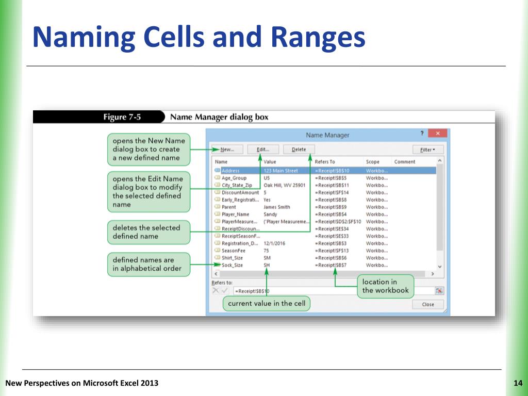Select the Address defined name row
The width and height of the screenshot is (528, 396).
(x=325, y=171)
